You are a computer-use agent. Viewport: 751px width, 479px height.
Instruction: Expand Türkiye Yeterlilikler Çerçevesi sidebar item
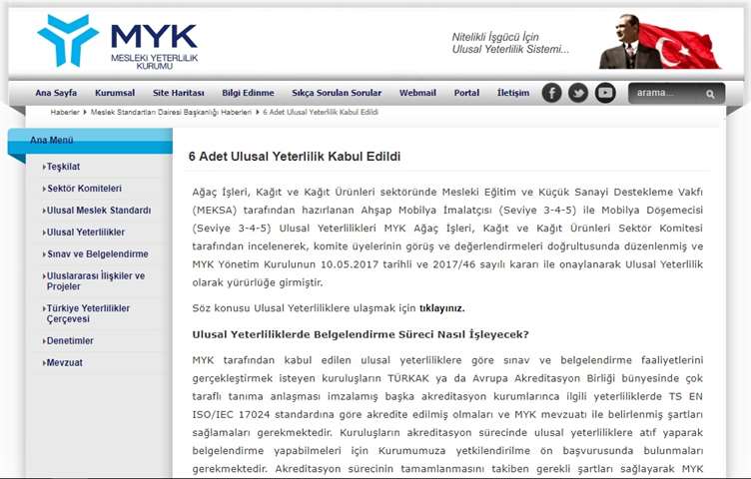[86, 313]
